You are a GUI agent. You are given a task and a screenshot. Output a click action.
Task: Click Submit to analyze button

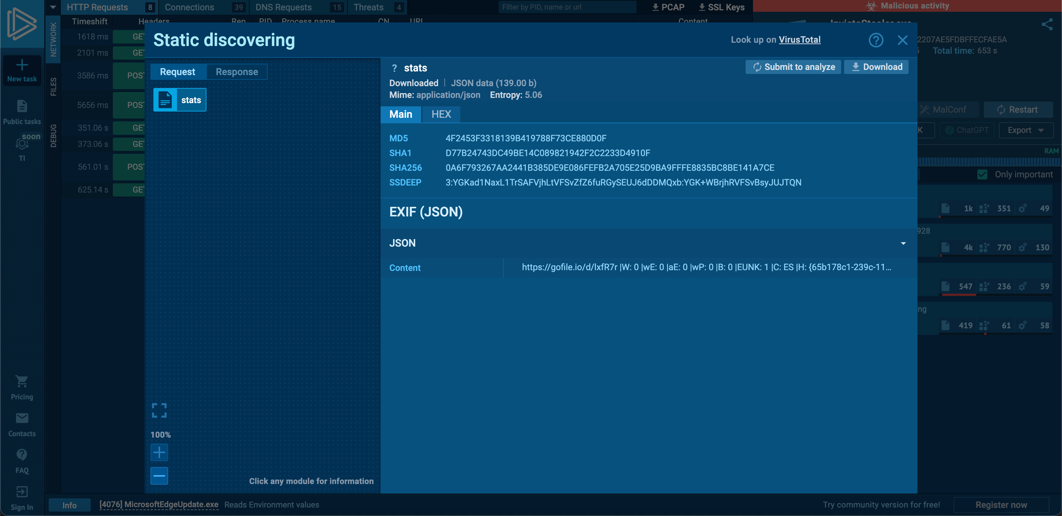point(793,67)
